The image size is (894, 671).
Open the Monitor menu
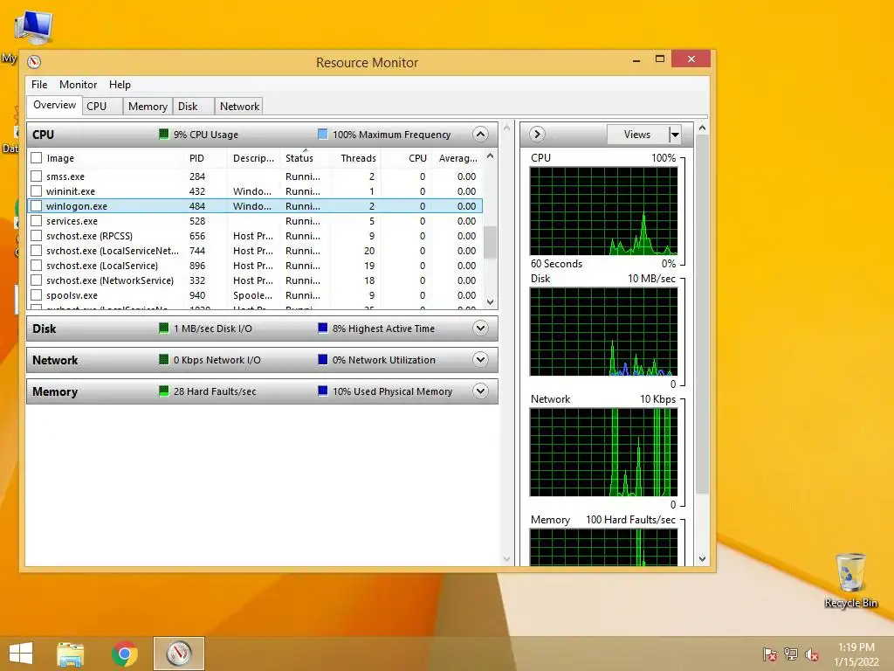click(78, 85)
